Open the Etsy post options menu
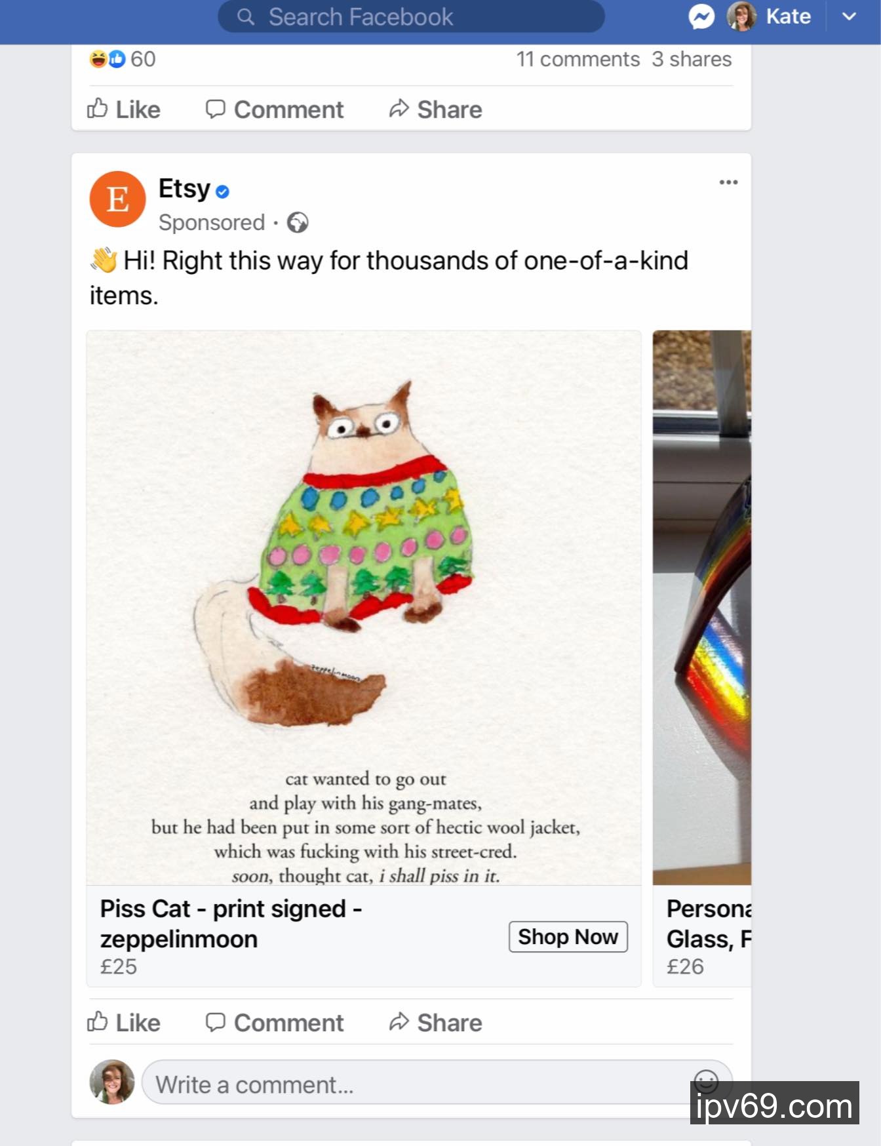 728,182
